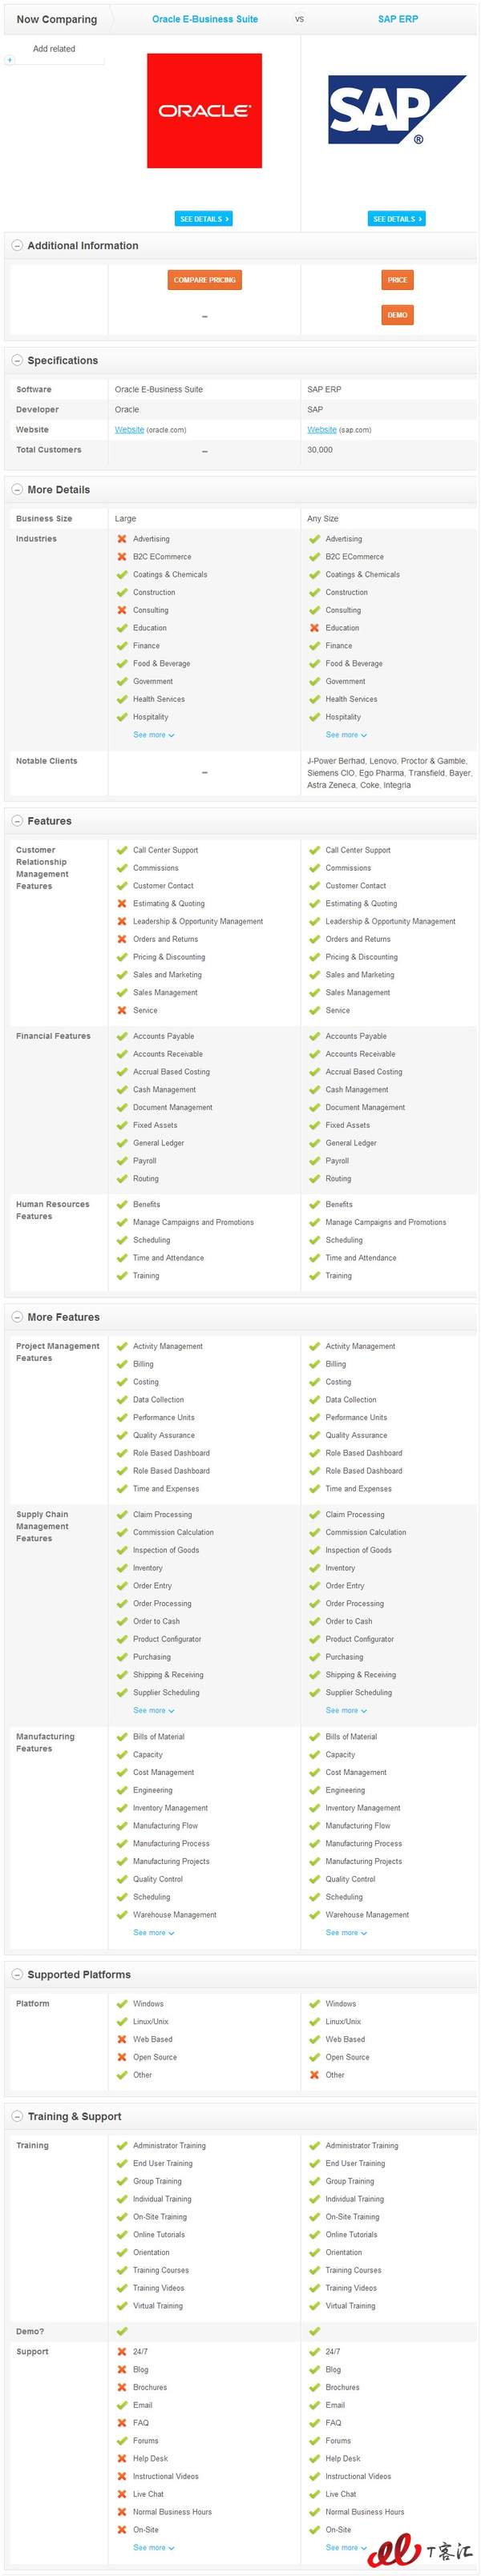Select Oracle E-Business Suite header tab
Viewport: 481px width, 2576px height.
(x=205, y=19)
